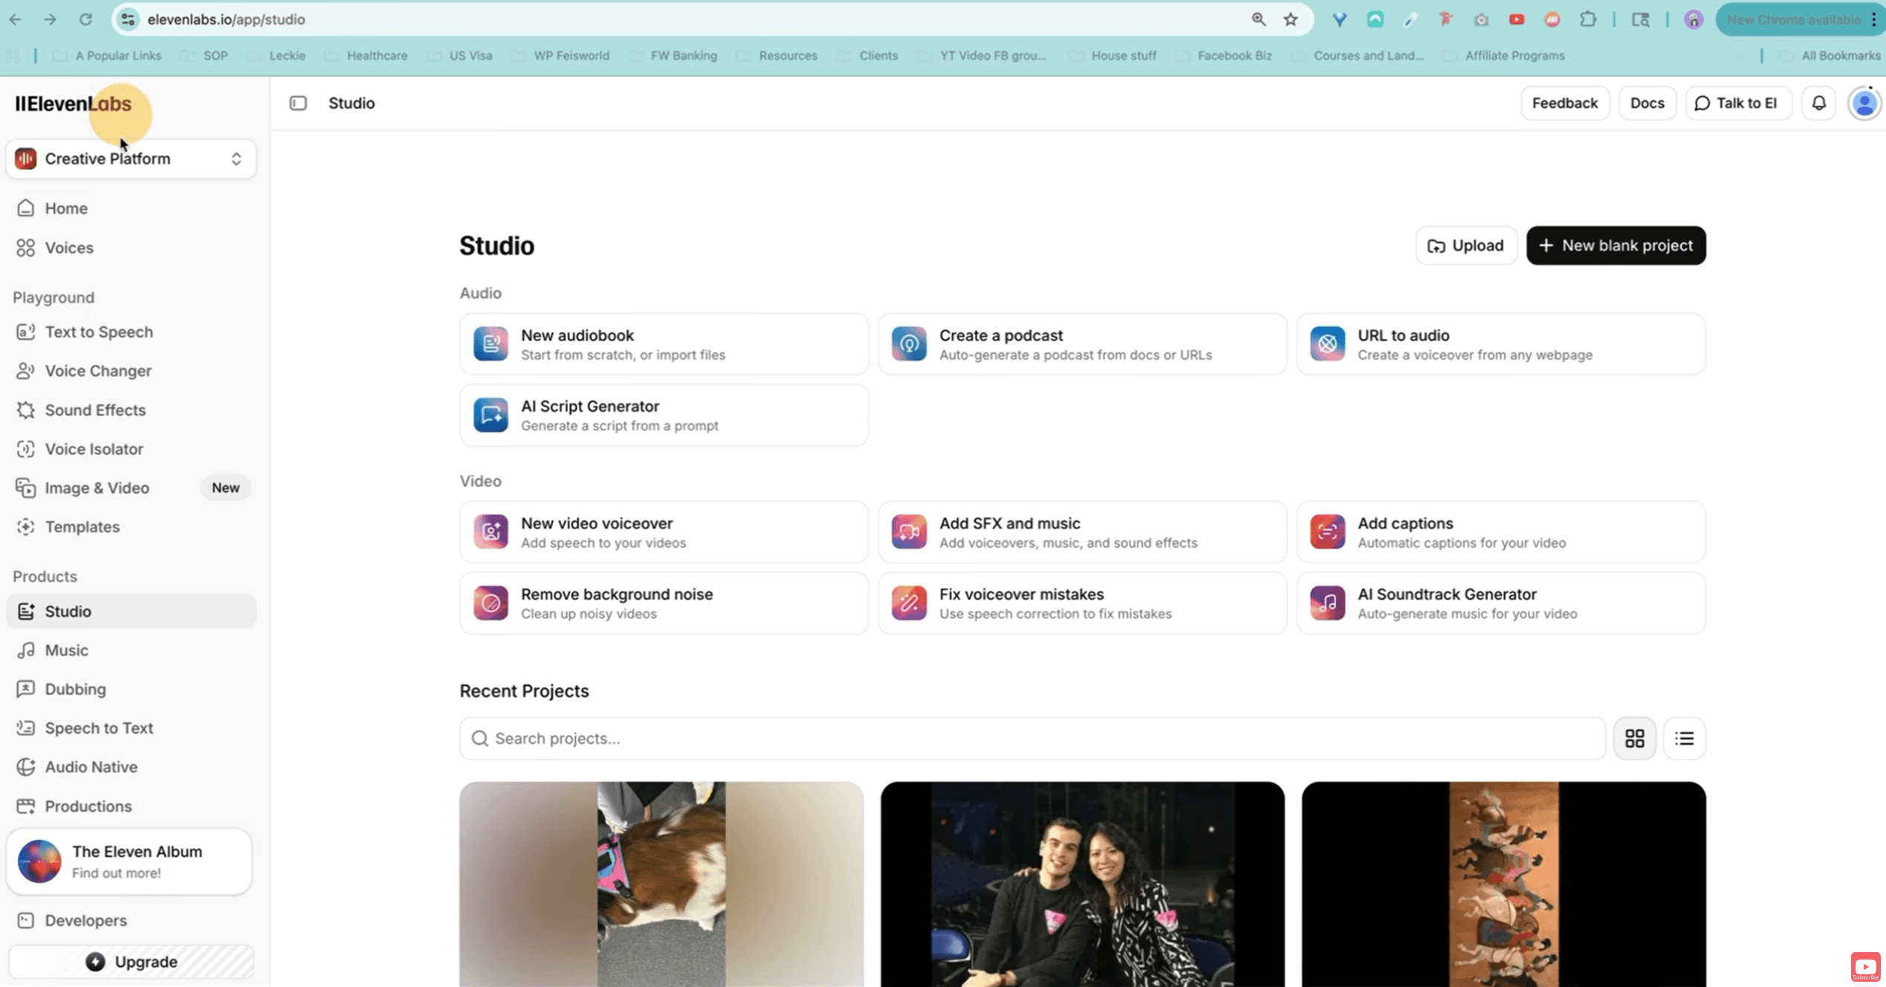Click the Upgrade button
The image size is (1886, 987).
[131, 962]
